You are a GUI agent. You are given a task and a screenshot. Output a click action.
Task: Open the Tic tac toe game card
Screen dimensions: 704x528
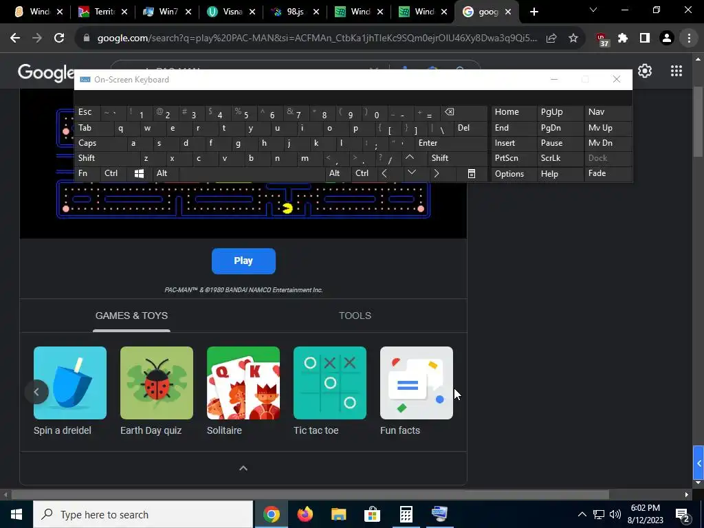pos(329,391)
